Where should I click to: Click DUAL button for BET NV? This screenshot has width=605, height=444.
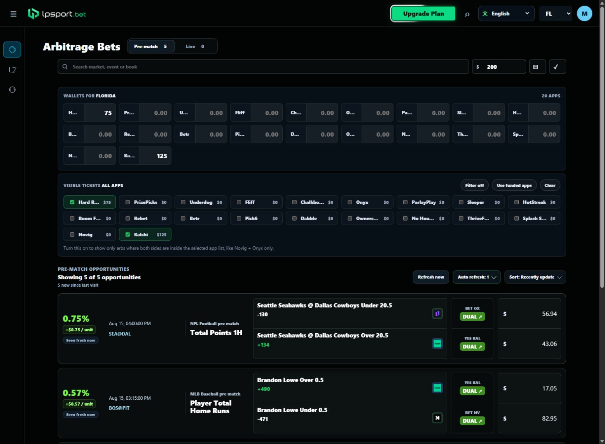[x=472, y=421]
